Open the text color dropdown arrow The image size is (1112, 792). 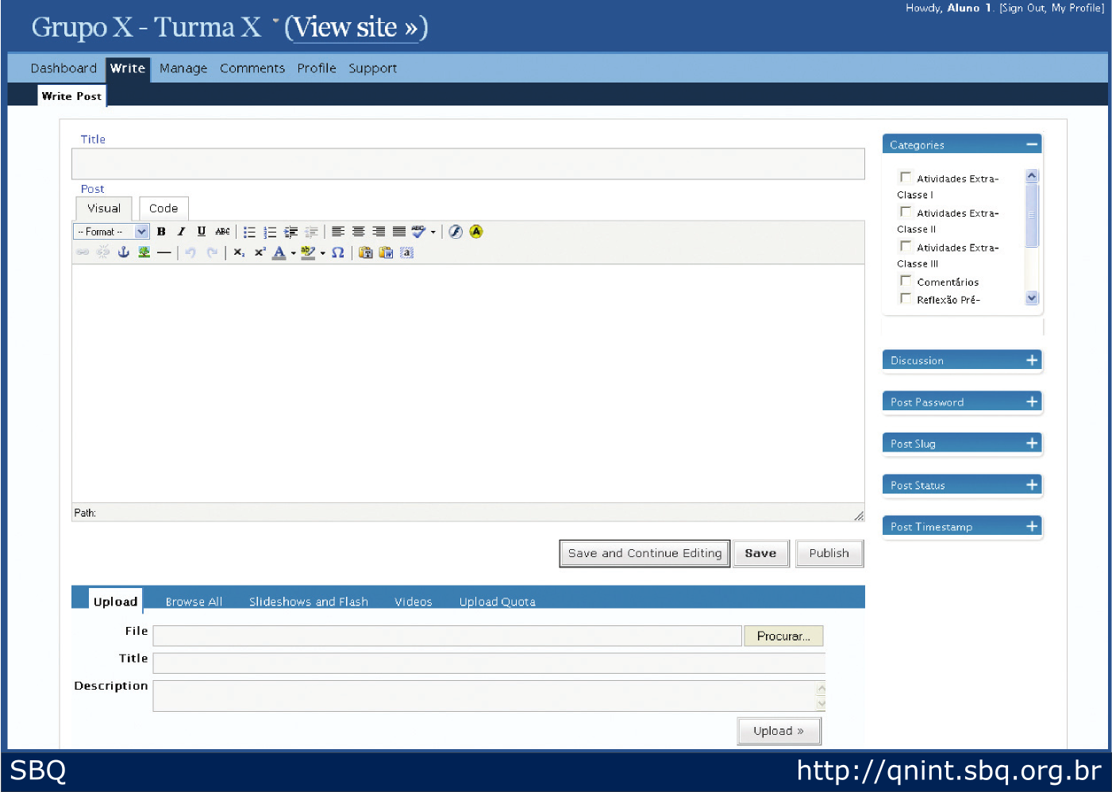[x=293, y=253]
